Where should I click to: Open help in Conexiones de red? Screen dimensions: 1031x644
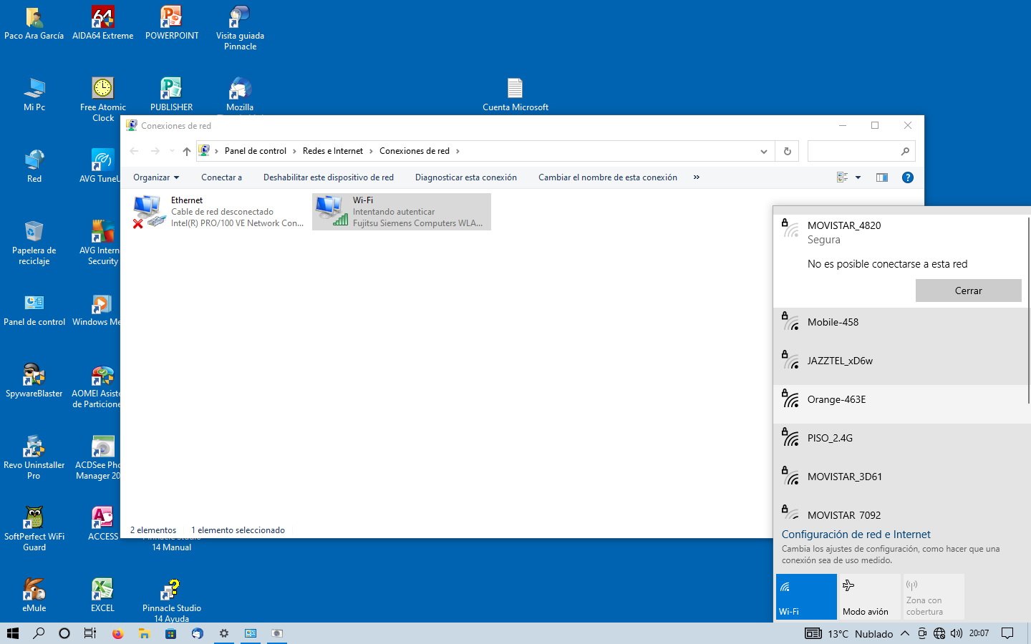tap(907, 177)
